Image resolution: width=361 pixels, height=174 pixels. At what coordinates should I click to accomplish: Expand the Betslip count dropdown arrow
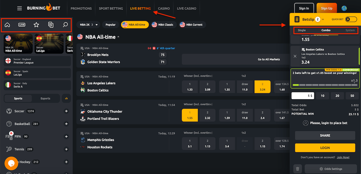click(x=323, y=19)
